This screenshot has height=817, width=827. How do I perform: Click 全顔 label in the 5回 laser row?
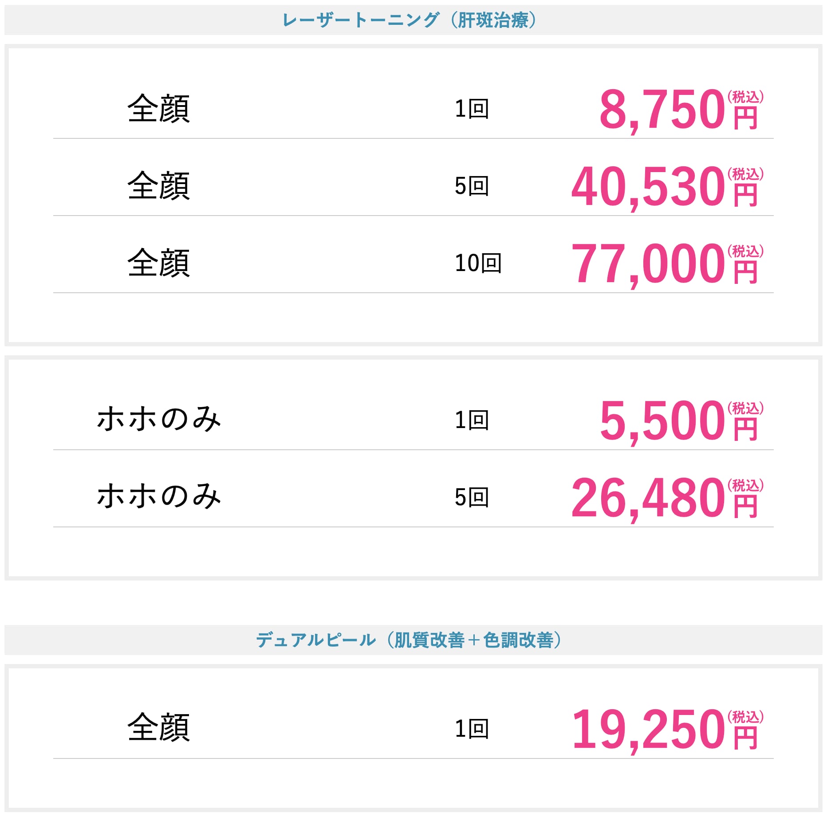tap(159, 186)
